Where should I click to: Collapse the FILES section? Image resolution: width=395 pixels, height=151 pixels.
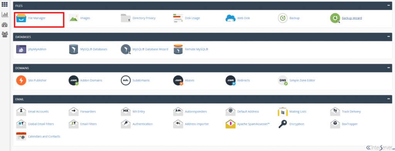point(388,5)
